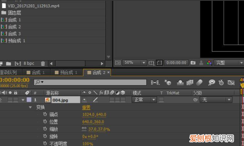
Task: Click the parent pick whip spiral icon
Action: [x=195, y=100]
